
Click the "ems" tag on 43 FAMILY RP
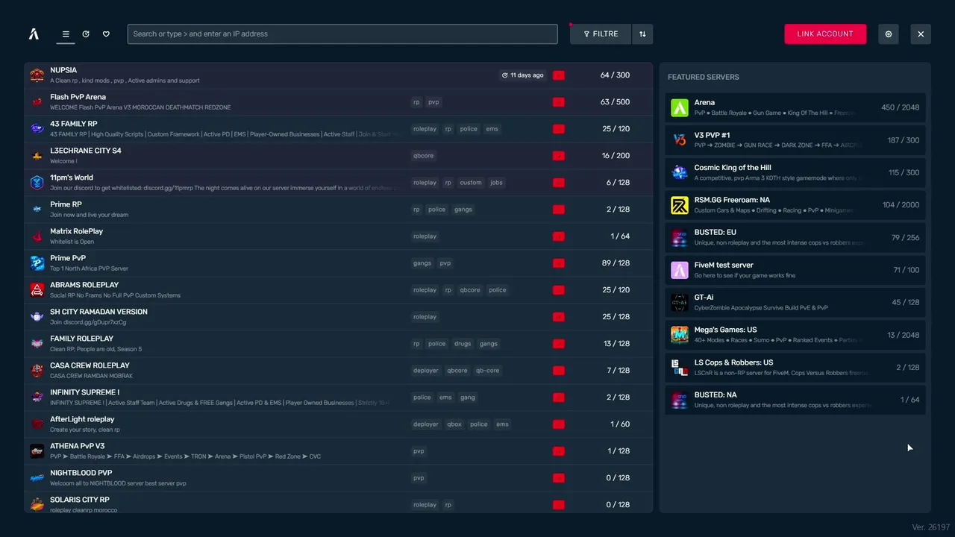(x=492, y=129)
